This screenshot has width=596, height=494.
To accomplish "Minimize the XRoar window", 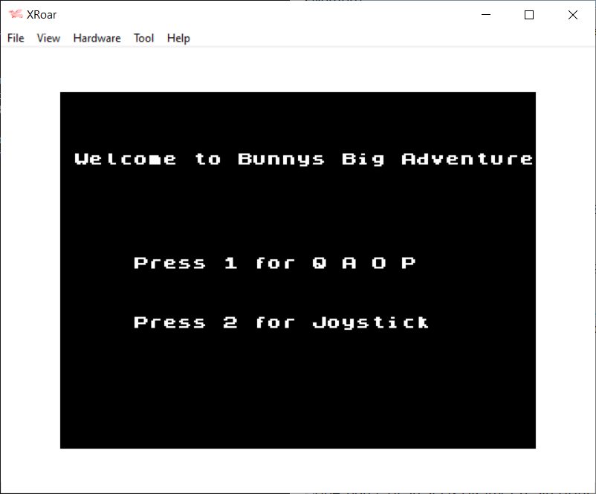I will tap(487, 15).
